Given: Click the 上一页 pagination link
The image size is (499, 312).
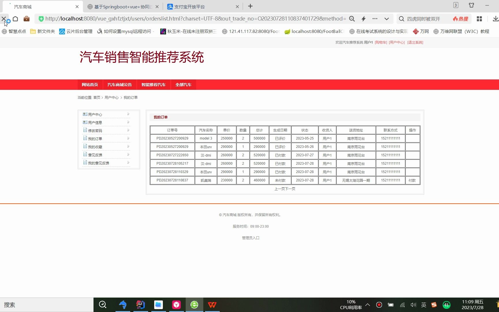Looking at the screenshot, I should 280,189.
